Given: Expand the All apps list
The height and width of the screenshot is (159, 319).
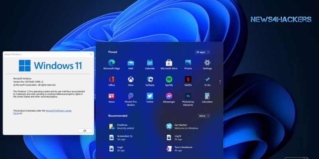Looking at the screenshot, I should 203,52.
